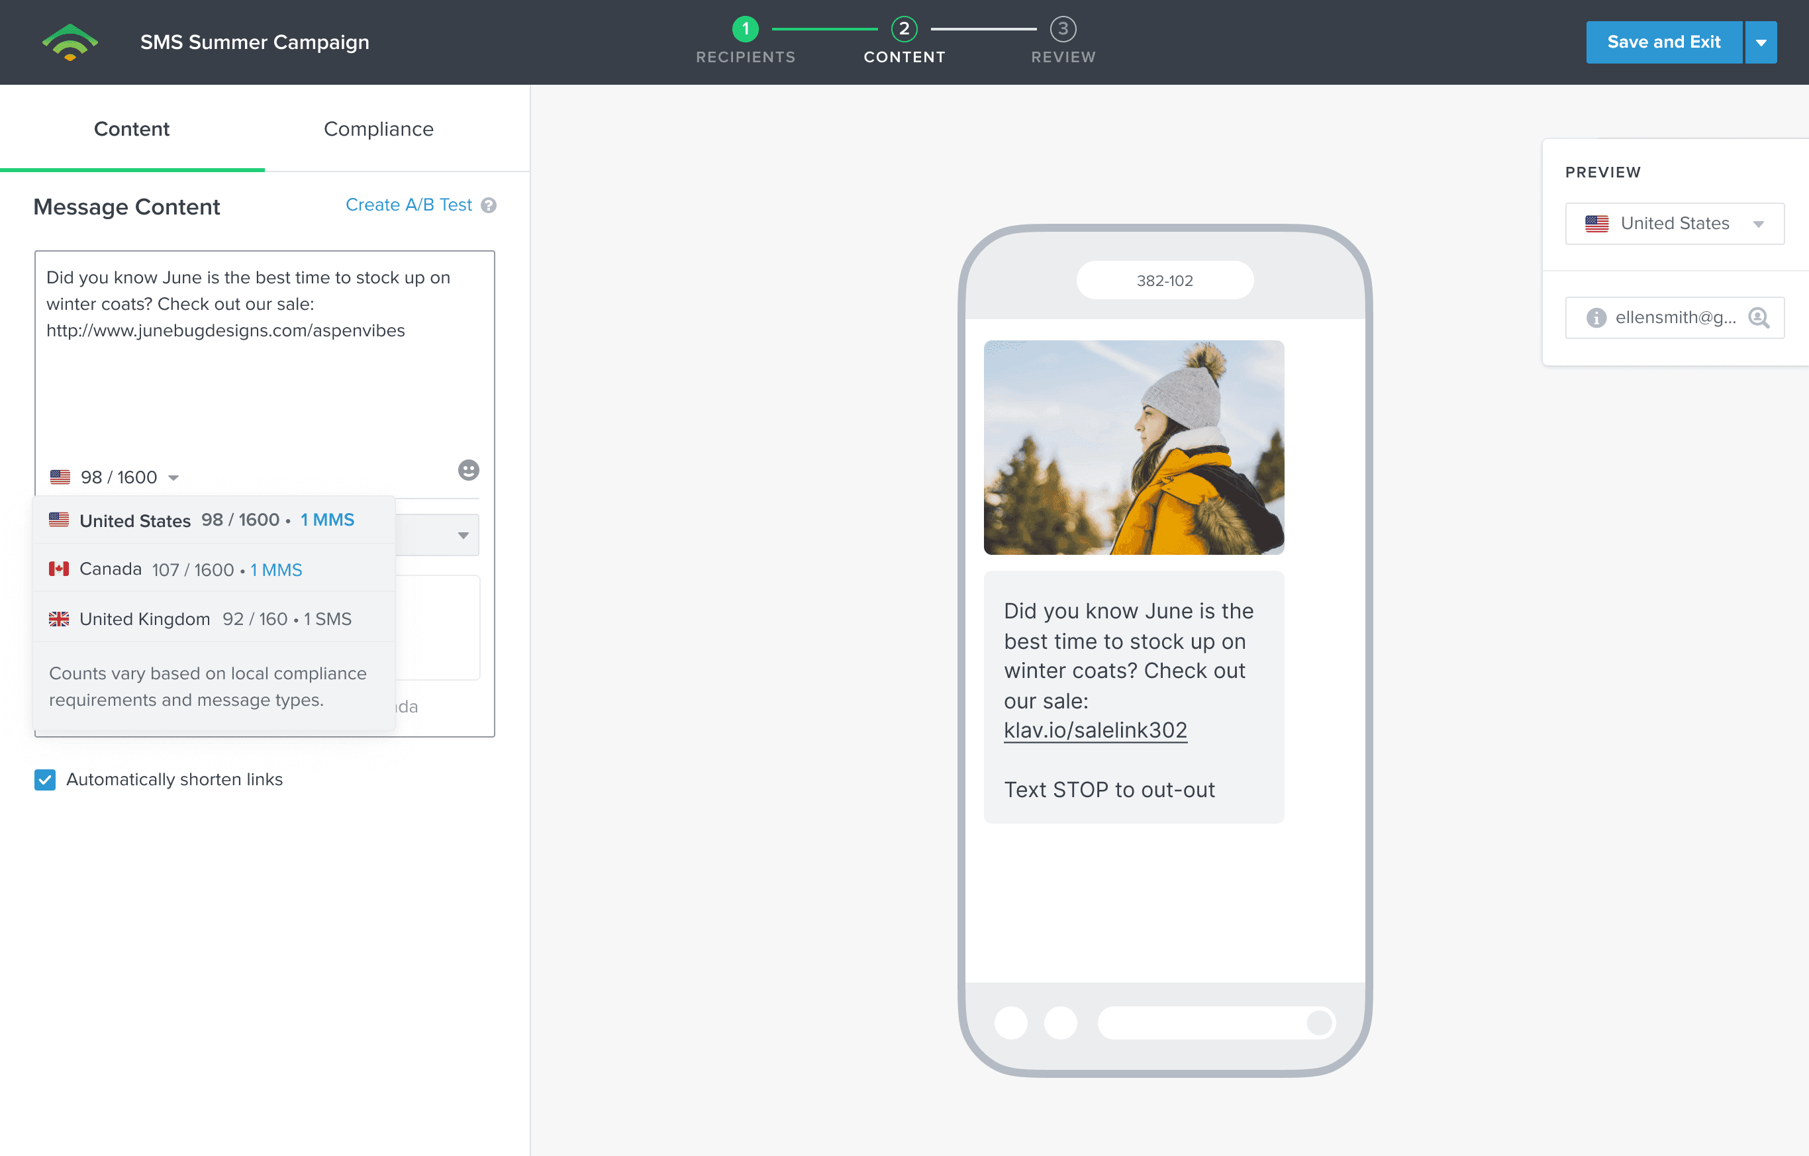The height and width of the screenshot is (1156, 1809).
Task: Click the RECIPIENTS step label
Action: pos(745,57)
